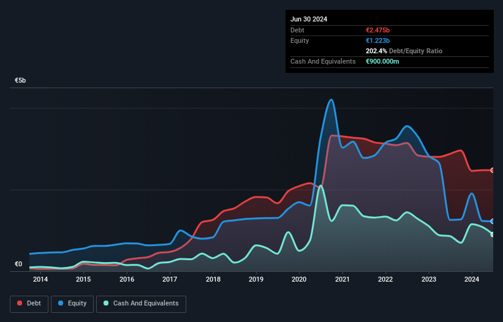Click the 2014 x-axis label
This screenshot has height=322, width=503.
[x=40, y=279]
